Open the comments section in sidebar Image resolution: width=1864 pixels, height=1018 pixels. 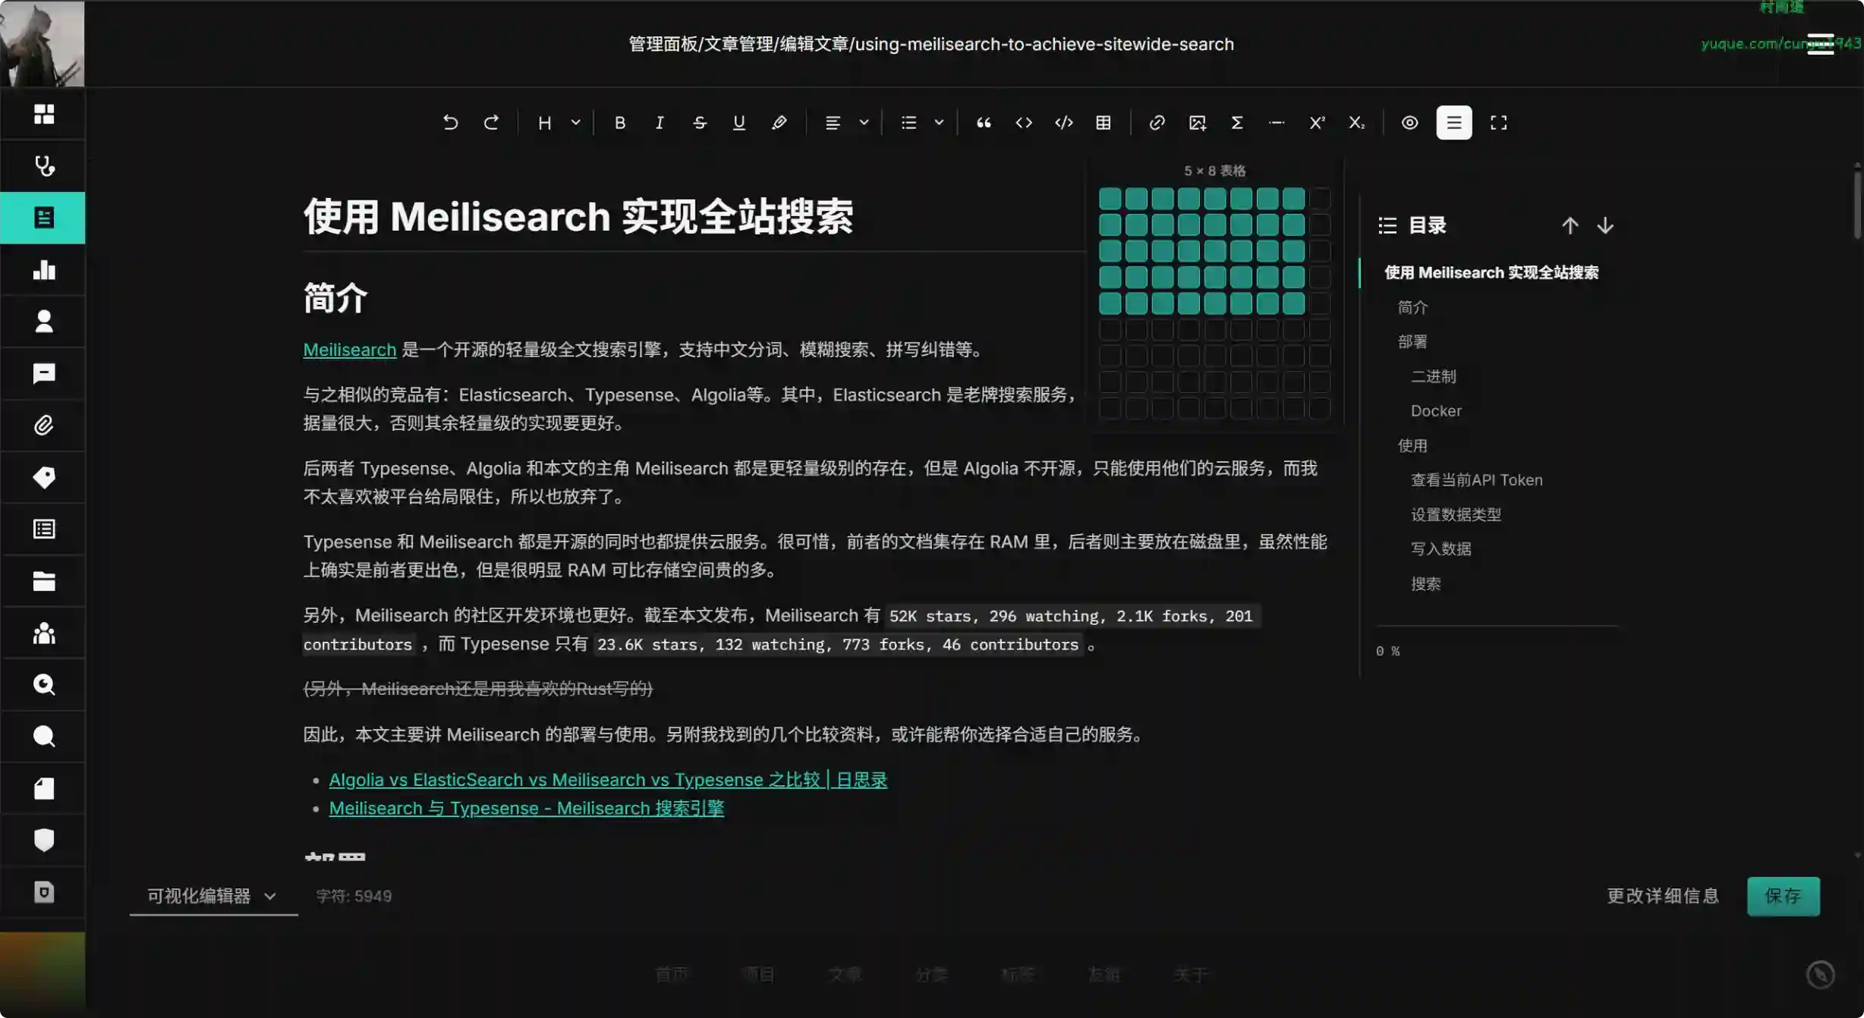click(x=43, y=373)
